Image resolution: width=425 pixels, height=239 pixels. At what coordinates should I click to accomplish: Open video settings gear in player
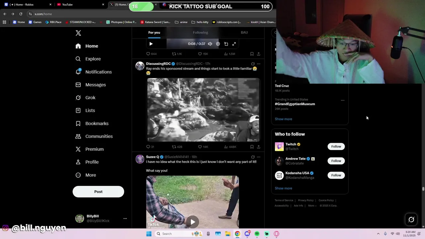click(218, 44)
